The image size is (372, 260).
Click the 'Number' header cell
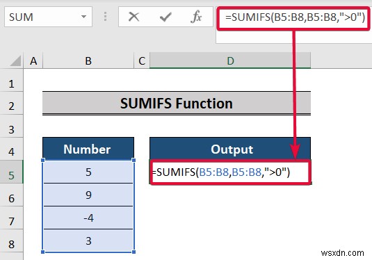tap(88, 149)
